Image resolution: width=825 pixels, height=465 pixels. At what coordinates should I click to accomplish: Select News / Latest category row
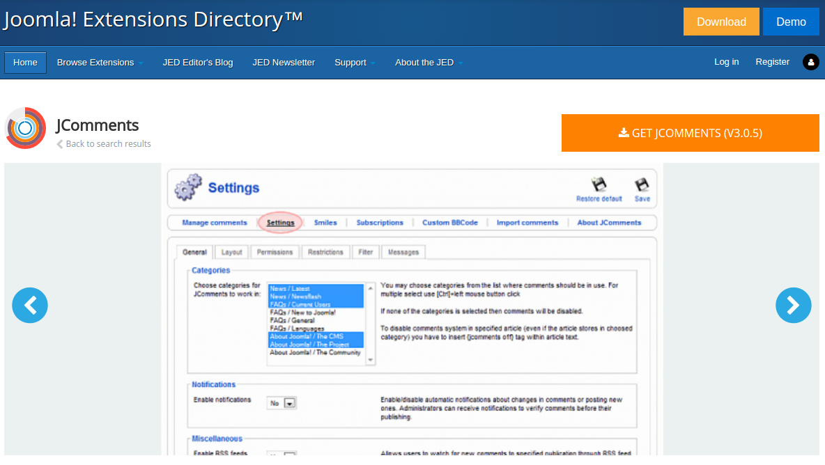pyautogui.click(x=316, y=288)
